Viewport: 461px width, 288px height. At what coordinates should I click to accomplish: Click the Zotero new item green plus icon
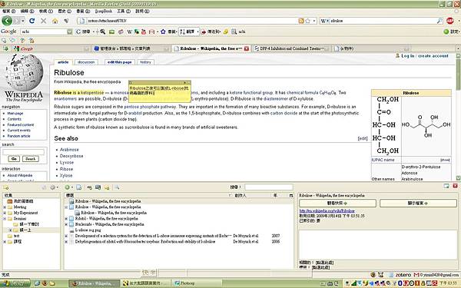(x=68, y=187)
